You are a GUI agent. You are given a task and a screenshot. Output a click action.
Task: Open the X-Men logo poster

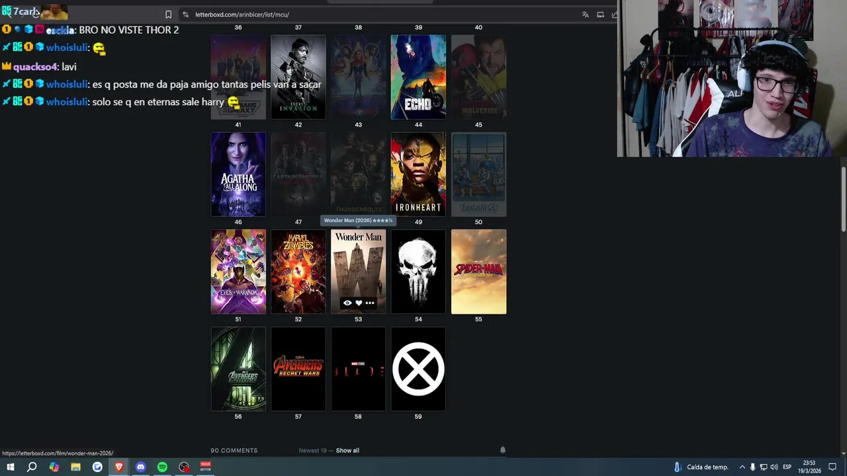click(x=418, y=368)
